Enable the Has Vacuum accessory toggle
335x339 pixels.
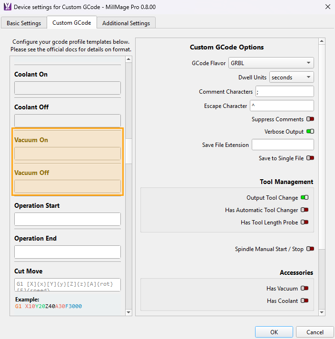click(x=305, y=289)
